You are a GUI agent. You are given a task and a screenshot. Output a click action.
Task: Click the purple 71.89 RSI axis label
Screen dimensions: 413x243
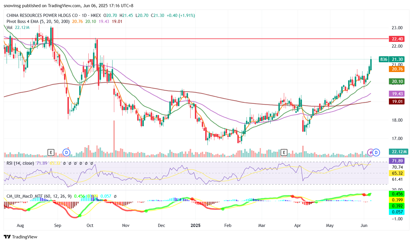coord(397,161)
